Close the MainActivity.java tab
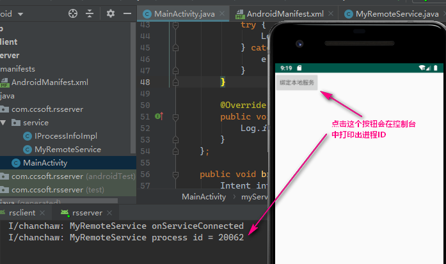Screen dimensions: 446x264 222,13
